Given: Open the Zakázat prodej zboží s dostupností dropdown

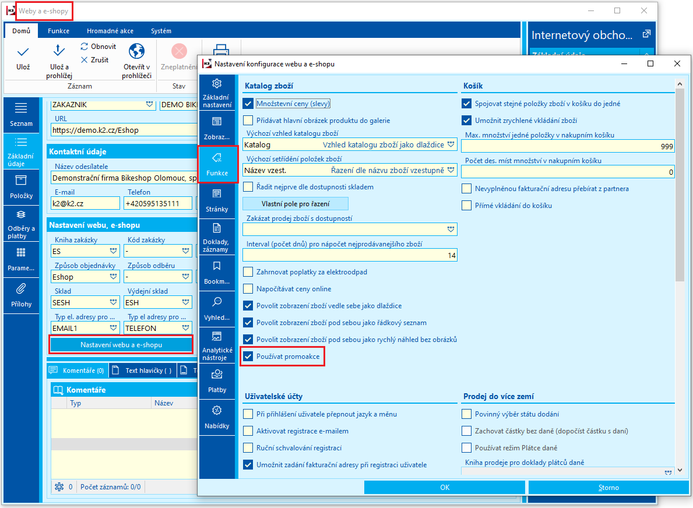Looking at the screenshot, I should 451,230.
